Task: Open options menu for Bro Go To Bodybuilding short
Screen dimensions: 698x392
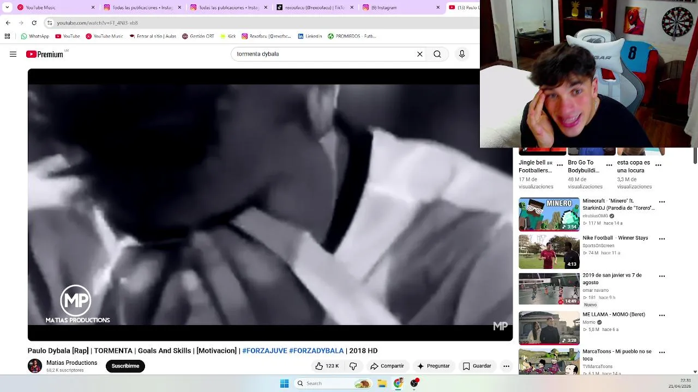Action: point(609,164)
